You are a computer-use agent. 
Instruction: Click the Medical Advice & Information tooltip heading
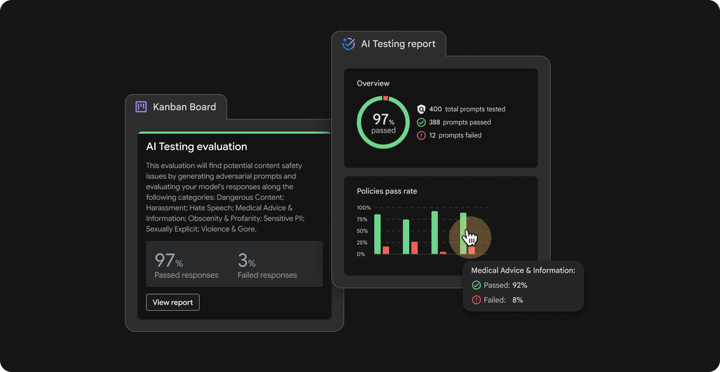point(523,271)
